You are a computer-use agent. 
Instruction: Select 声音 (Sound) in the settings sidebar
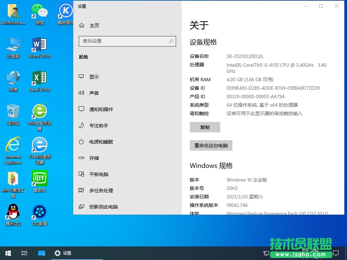(94, 93)
